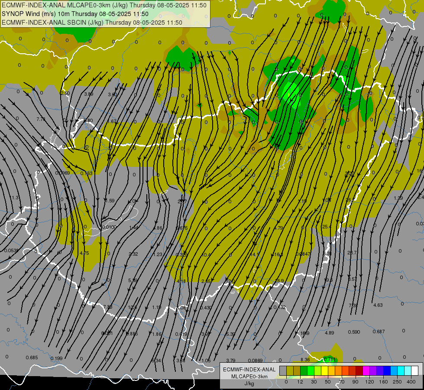Click the dark green legend swatch
Screen dimensions: 424x390
[304, 370]
